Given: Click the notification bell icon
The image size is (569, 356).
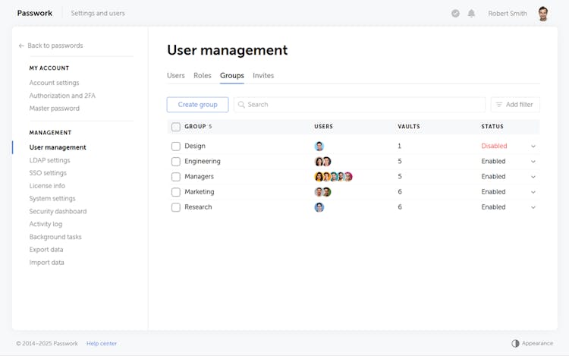Looking at the screenshot, I should [471, 14].
